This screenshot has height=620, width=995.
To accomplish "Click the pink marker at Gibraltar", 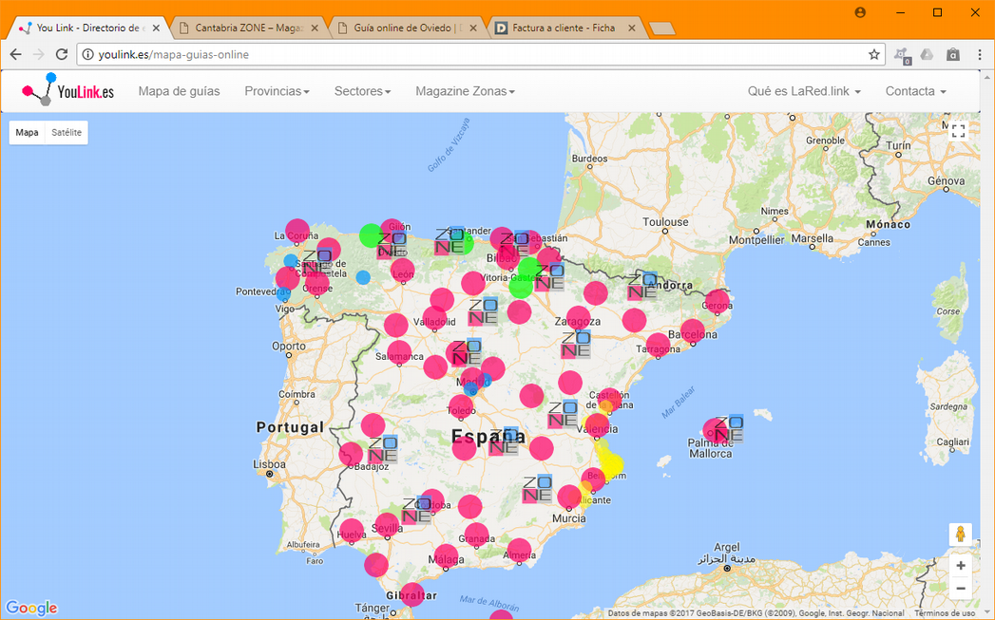I will point(412,594).
